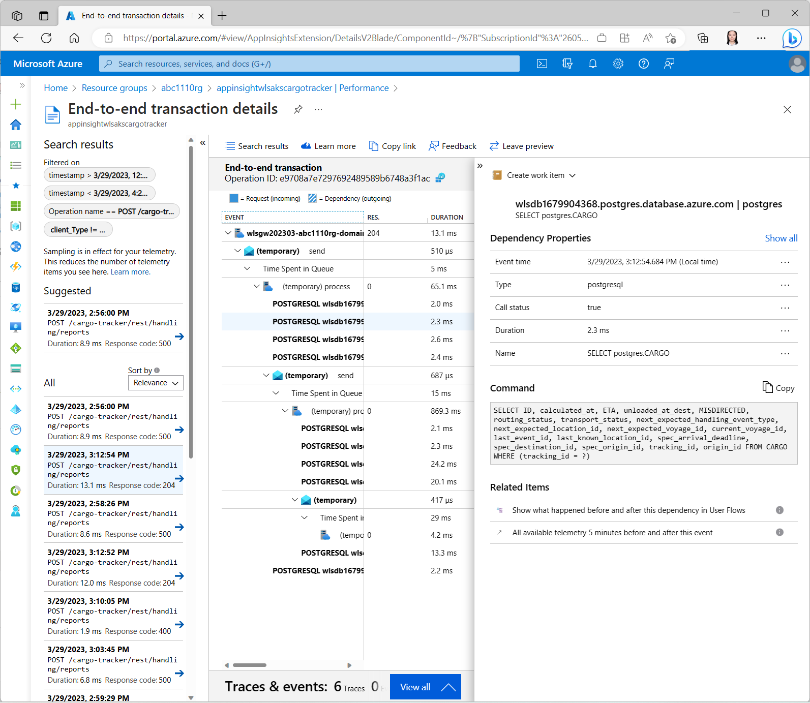Click Home breadcrumb link
Viewport: 810px width, 703px height.
(56, 88)
